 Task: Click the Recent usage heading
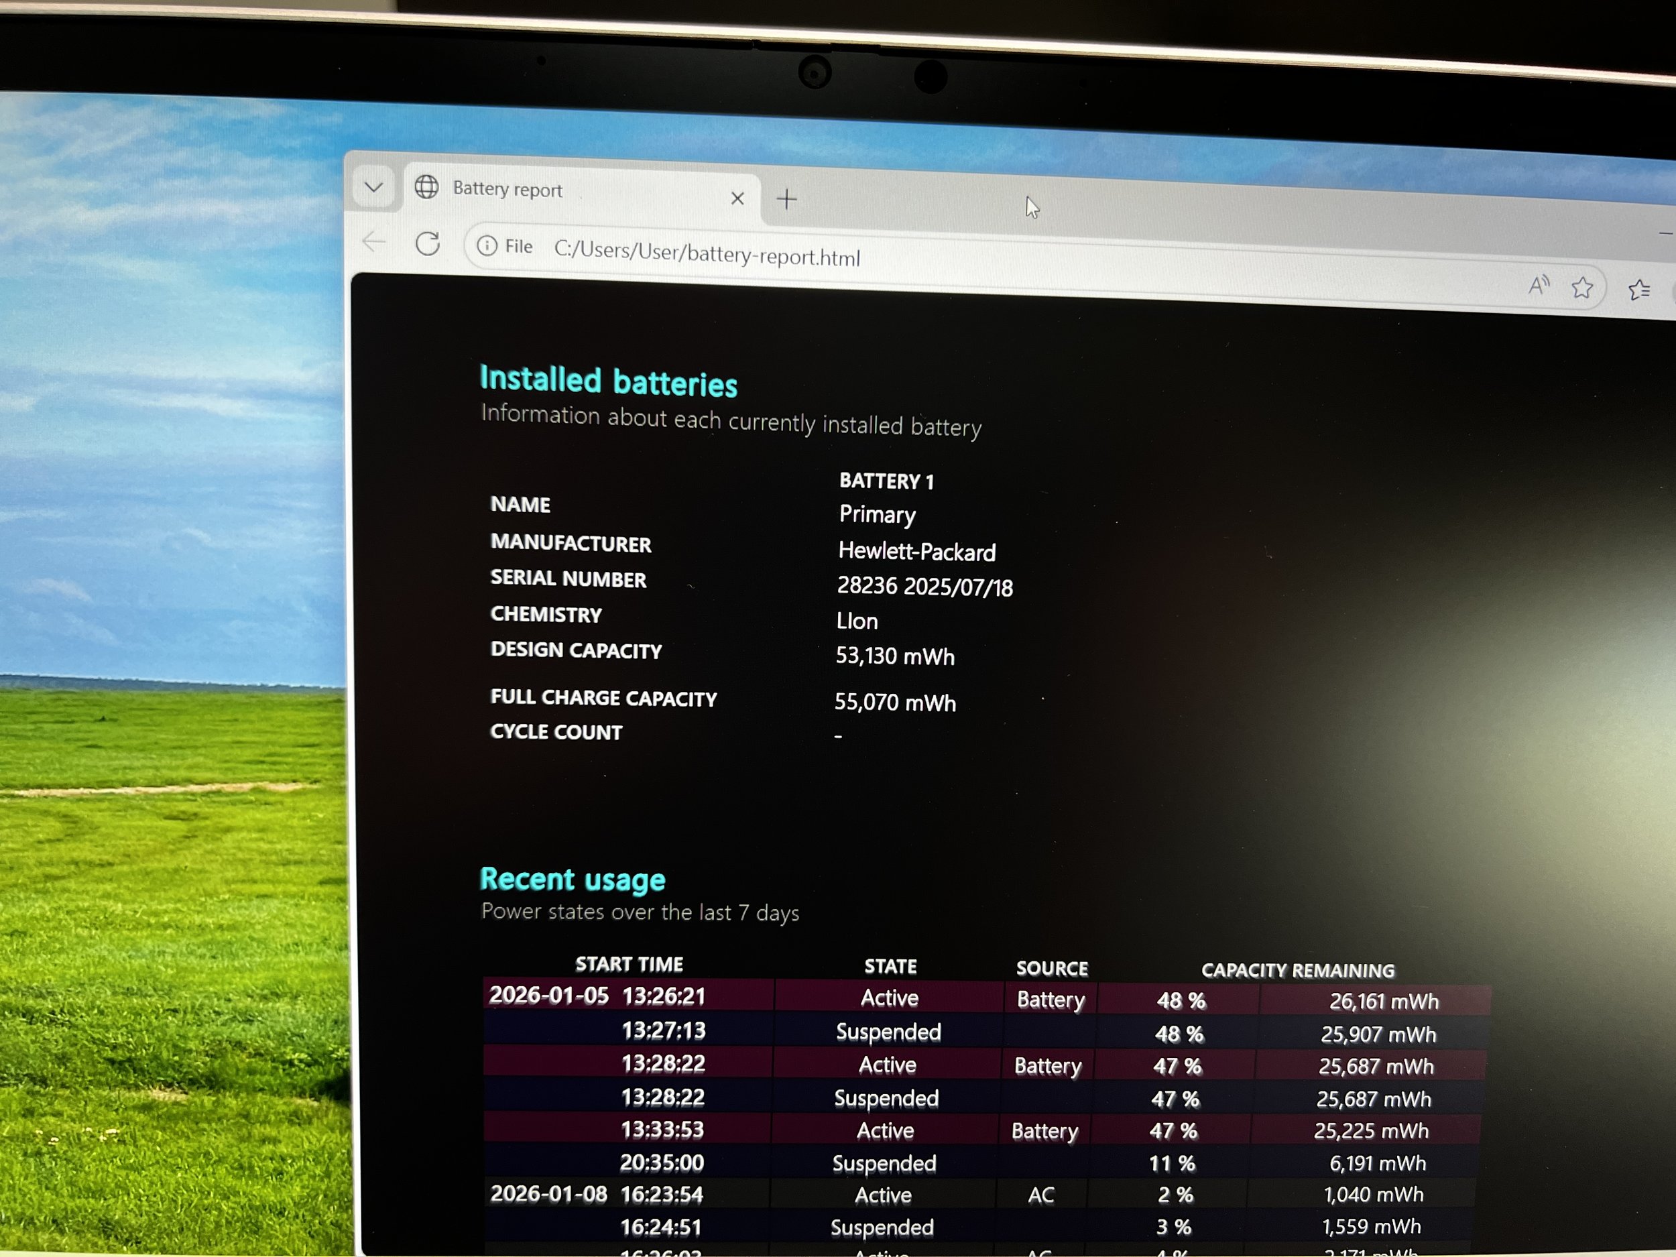[x=573, y=880]
